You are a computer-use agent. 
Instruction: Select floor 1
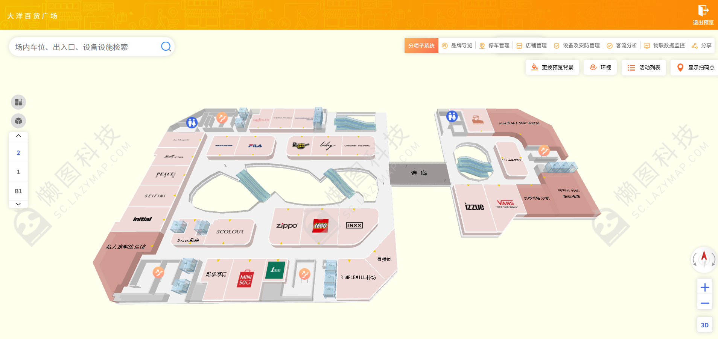(x=18, y=172)
